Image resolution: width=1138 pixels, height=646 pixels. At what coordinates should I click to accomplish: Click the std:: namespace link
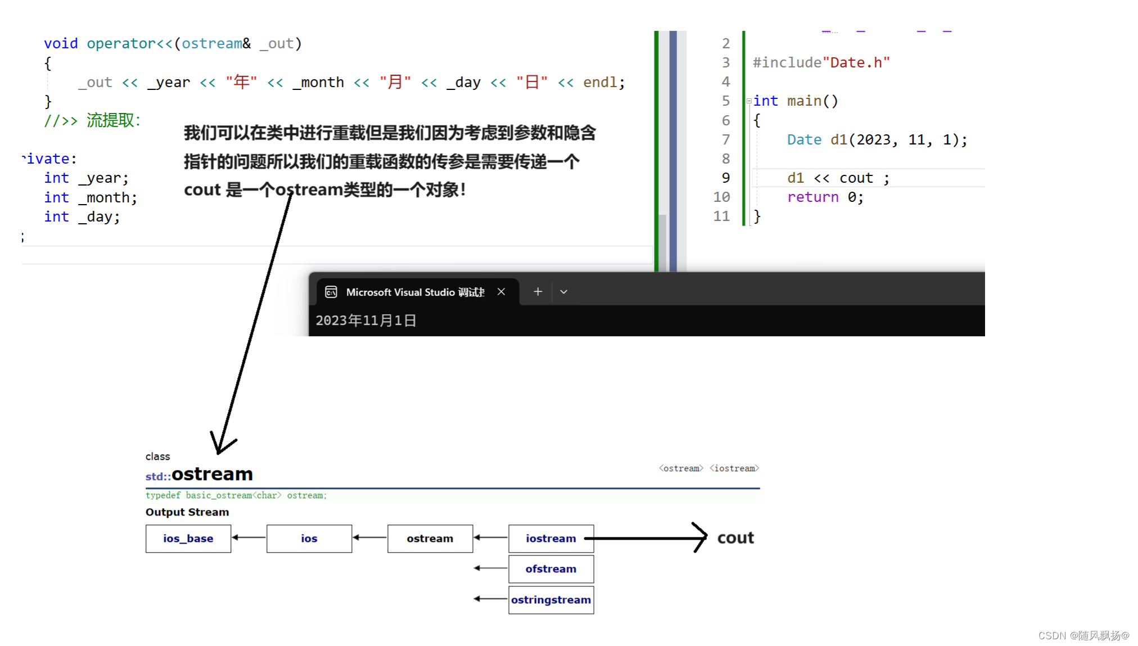[x=157, y=477]
